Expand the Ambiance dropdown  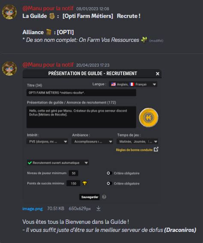click(92, 141)
